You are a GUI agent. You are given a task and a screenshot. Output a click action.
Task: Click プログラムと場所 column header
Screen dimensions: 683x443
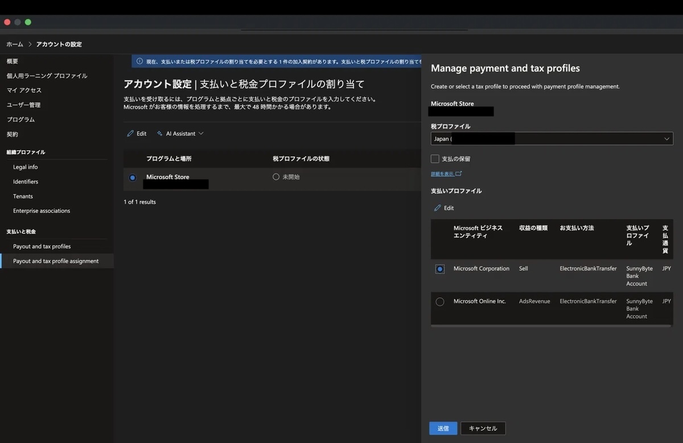click(169, 159)
